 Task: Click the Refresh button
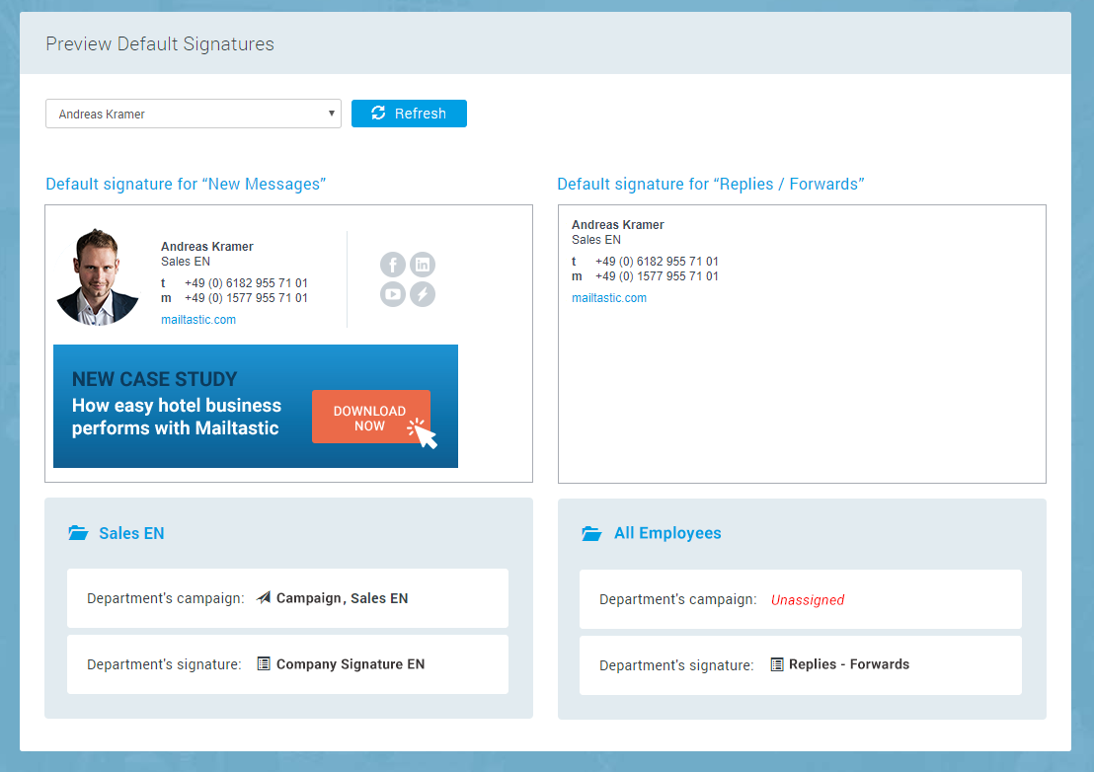(x=409, y=114)
